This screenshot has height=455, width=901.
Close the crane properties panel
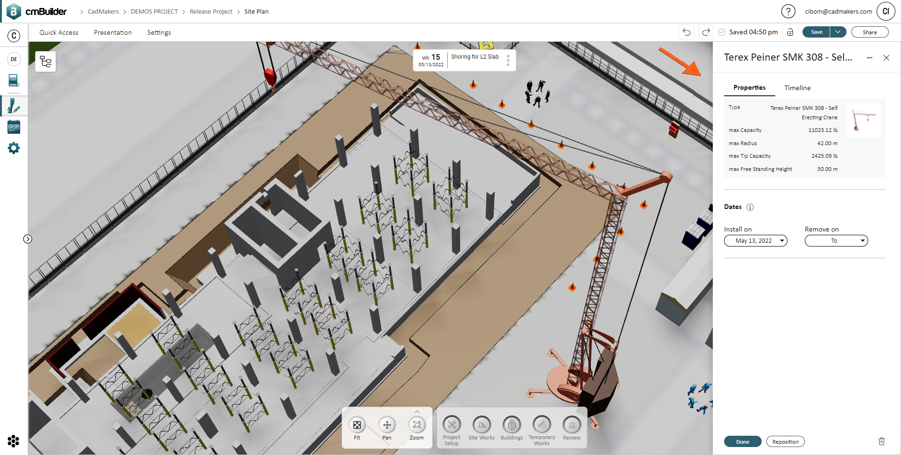(886, 58)
